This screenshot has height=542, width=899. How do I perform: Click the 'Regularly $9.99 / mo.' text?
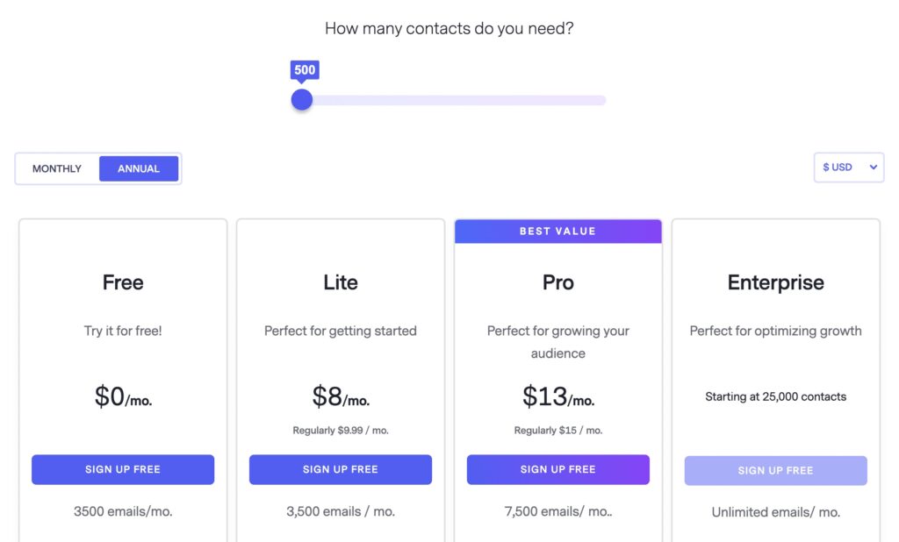pyautogui.click(x=340, y=430)
